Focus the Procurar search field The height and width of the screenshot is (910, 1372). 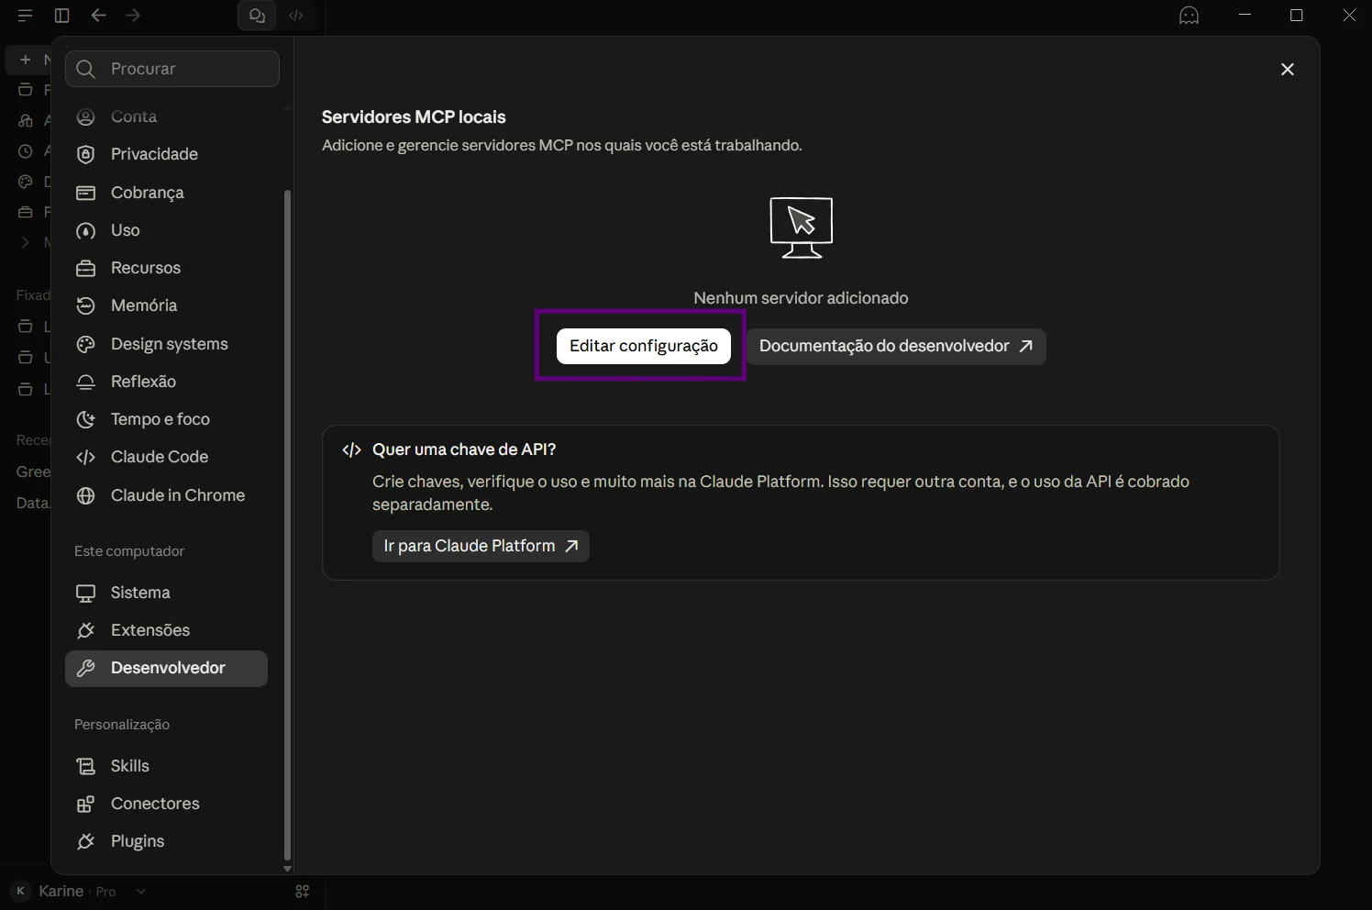pyautogui.click(x=172, y=69)
